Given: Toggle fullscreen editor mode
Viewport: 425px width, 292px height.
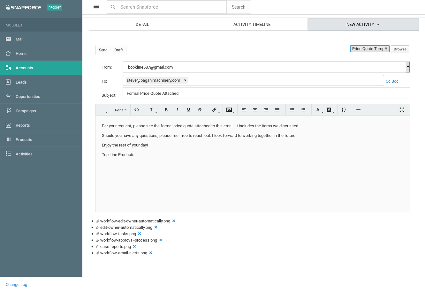Looking at the screenshot, I should [402, 110].
